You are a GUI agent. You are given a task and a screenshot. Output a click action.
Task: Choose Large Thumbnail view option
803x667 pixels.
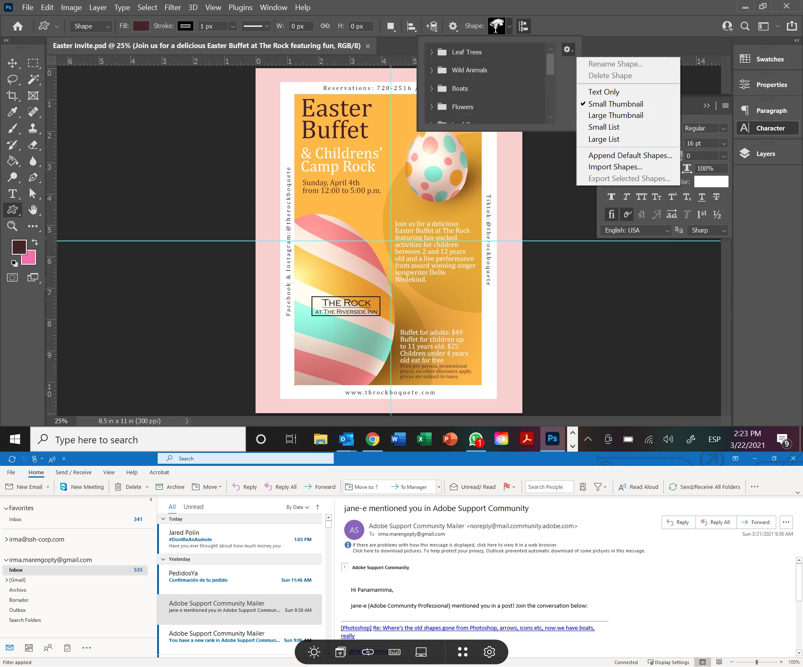(615, 115)
